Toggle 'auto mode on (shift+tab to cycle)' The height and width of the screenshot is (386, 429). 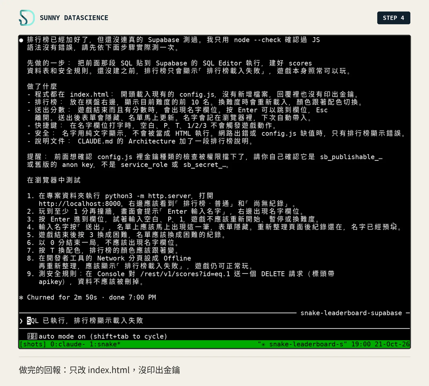click(103, 336)
